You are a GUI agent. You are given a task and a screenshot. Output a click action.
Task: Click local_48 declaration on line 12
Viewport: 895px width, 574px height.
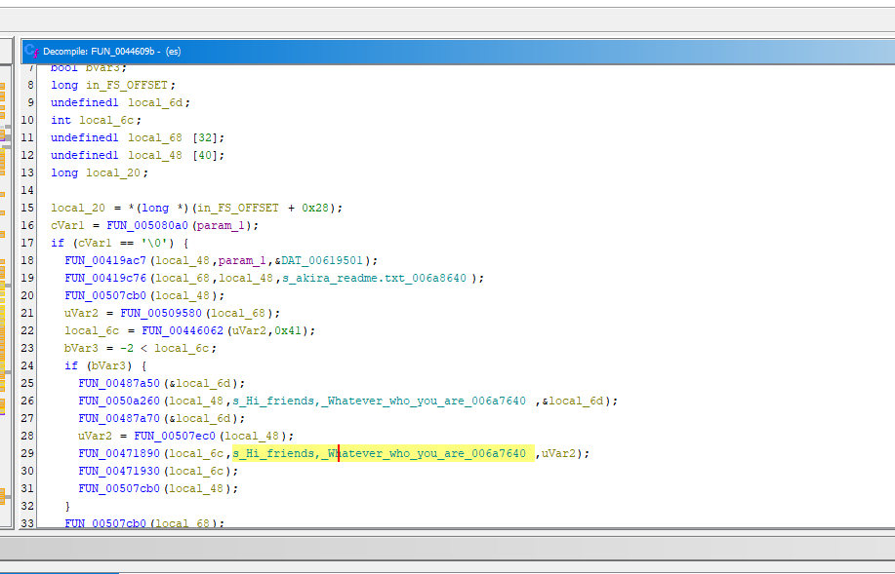pyautogui.click(x=155, y=156)
